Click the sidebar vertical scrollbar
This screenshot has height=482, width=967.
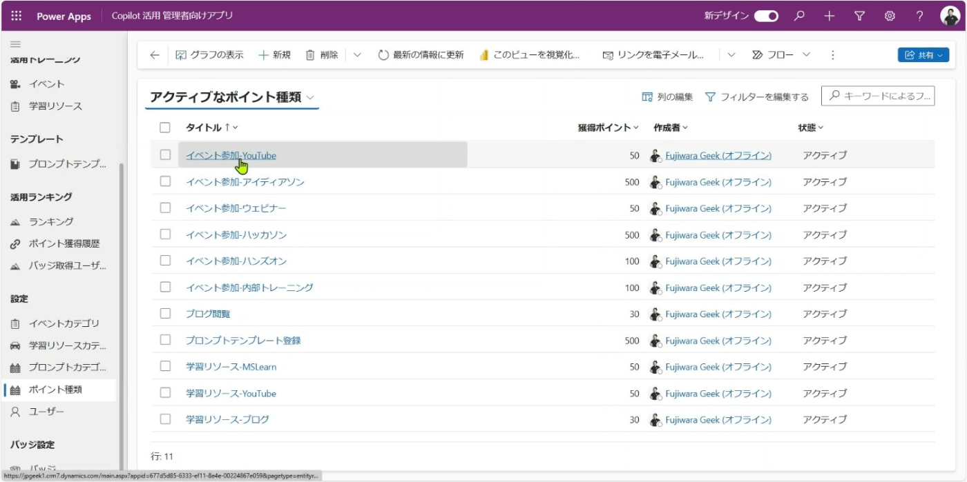coord(123,317)
